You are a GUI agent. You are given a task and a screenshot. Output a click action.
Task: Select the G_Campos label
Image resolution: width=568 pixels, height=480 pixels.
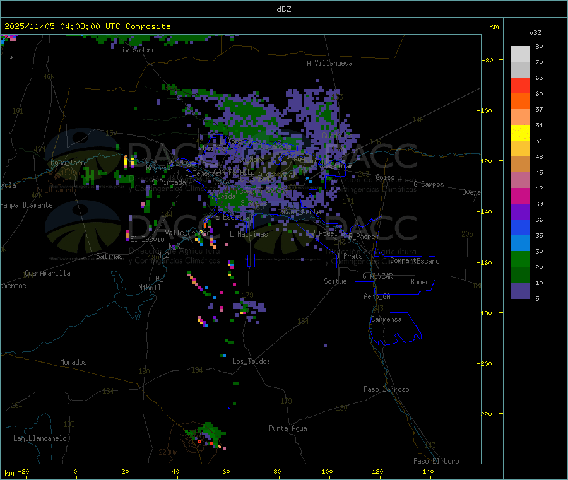(429, 184)
